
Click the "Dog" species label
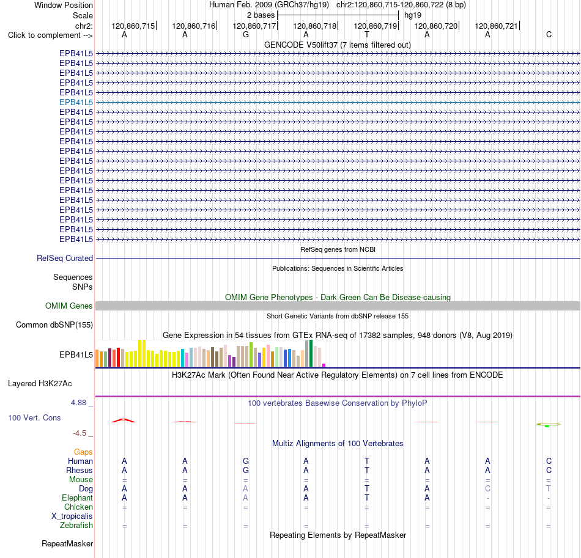(x=86, y=489)
